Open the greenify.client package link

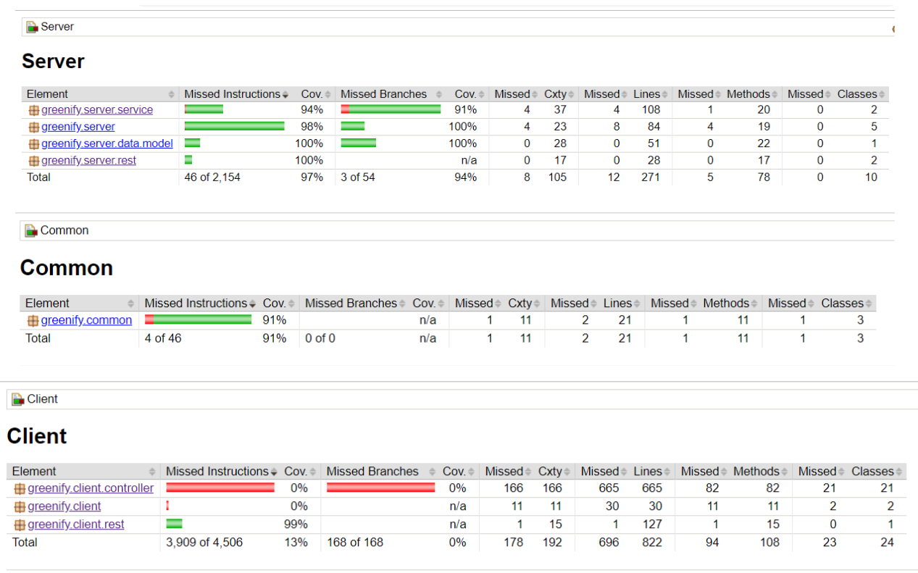coord(64,506)
